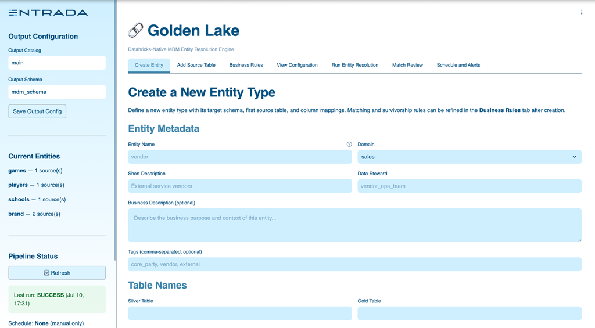Click the Schedule: None status text
595x328 pixels.
point(46,323)
